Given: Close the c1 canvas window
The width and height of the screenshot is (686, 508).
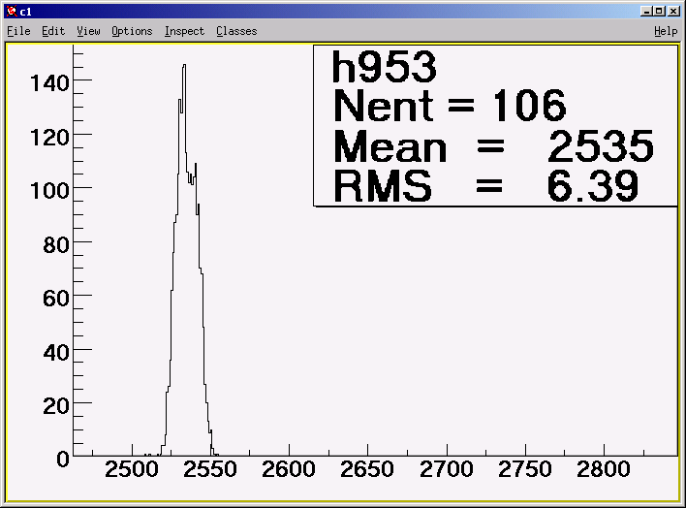Looking at the screenshot, I should click(673, 11).
